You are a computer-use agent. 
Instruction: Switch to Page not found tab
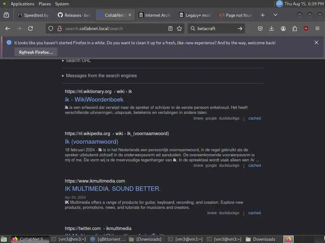click(236, 15)
